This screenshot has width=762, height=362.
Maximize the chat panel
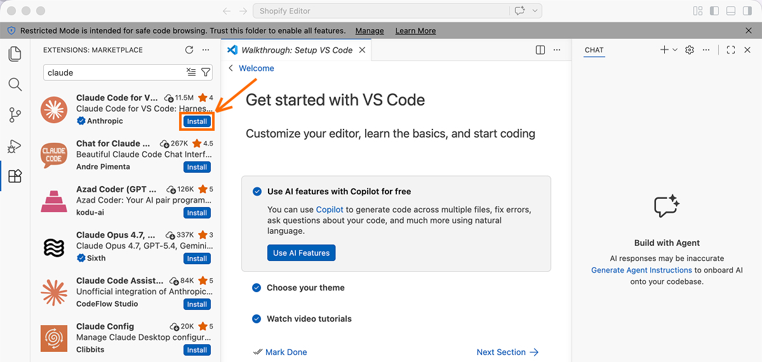coord(731,50)
